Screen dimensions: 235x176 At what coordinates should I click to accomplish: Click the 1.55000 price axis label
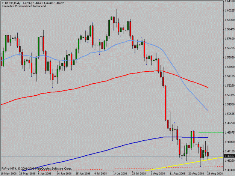(x=230, y=67)
